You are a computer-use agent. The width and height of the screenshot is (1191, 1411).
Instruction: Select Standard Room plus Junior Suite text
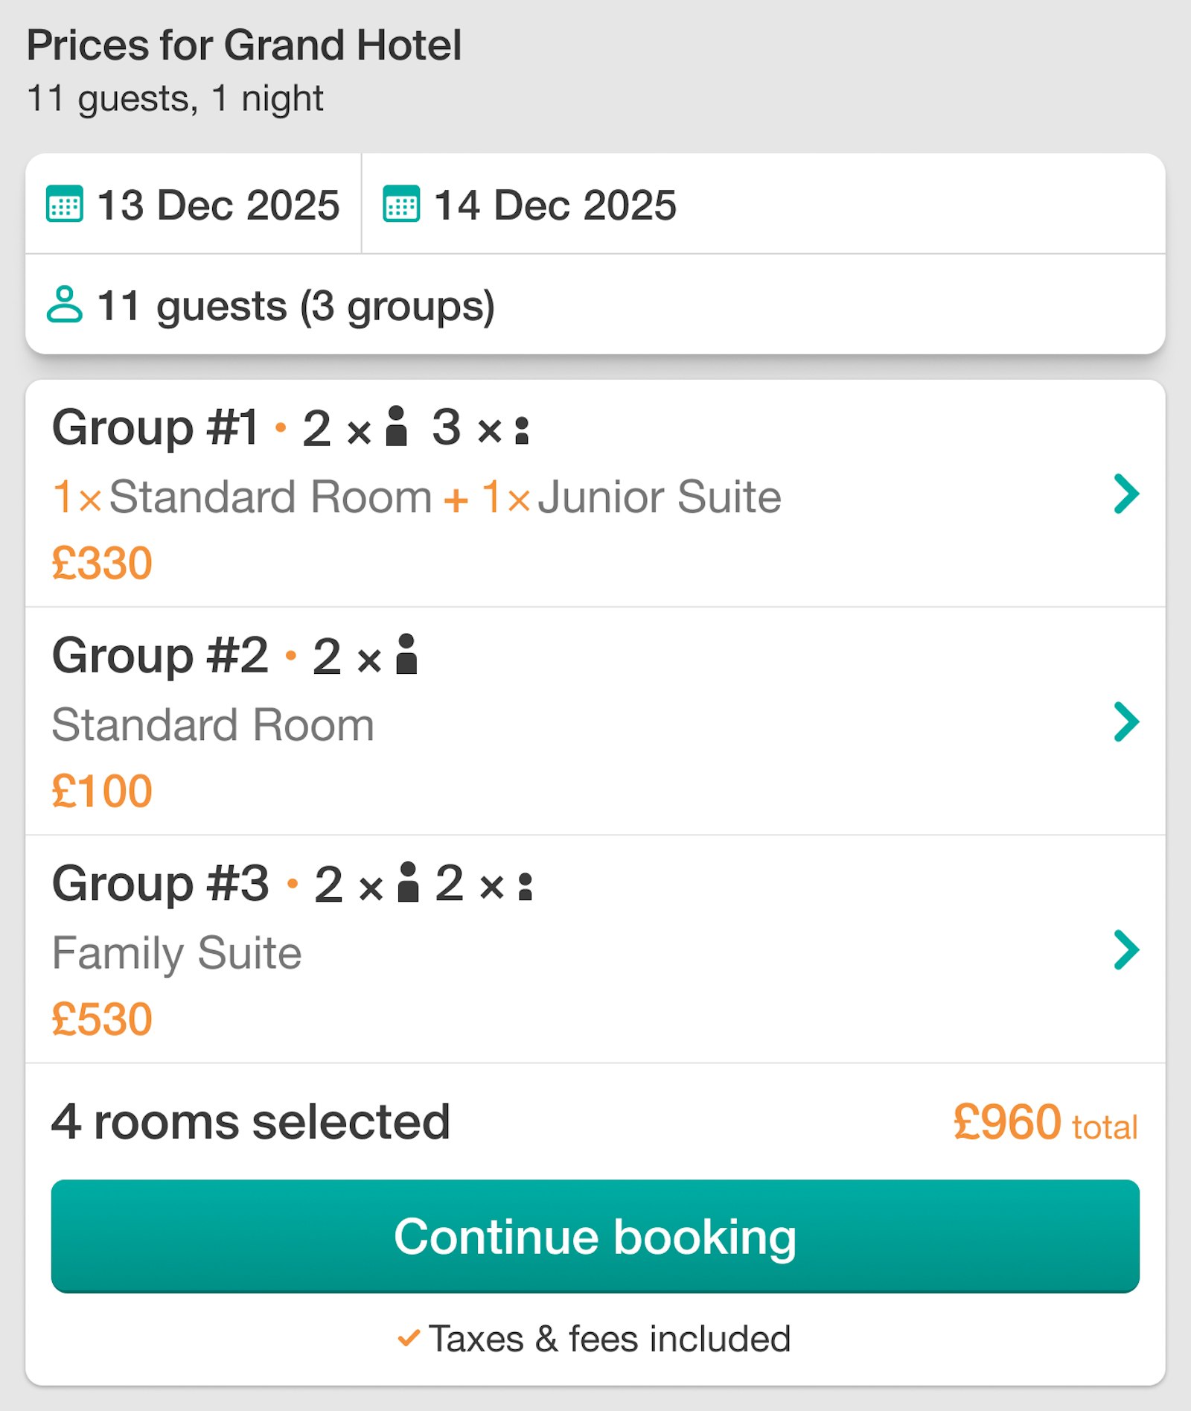click(417, 497)
